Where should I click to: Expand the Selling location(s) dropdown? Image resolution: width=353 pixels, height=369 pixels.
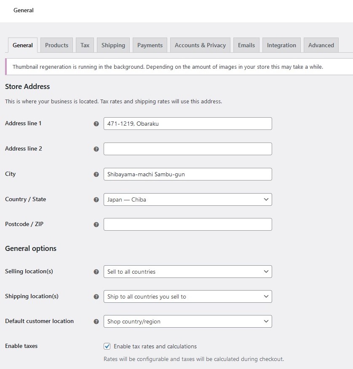[187, 272]
